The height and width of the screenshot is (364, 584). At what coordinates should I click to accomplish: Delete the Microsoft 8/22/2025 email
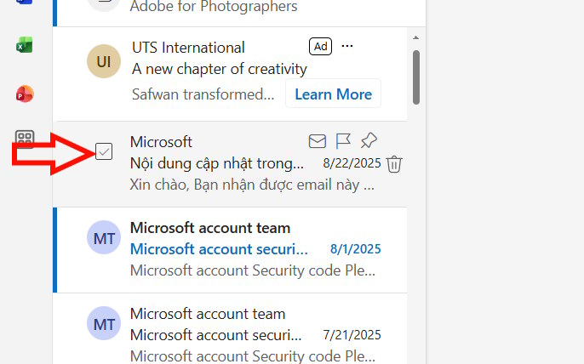point(394,164)
